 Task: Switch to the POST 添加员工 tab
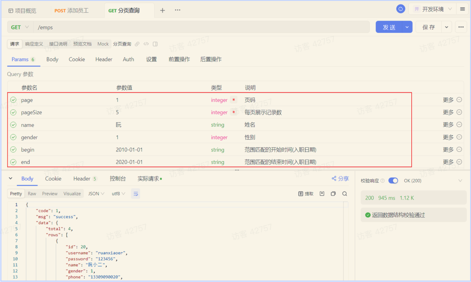[71, 10]
